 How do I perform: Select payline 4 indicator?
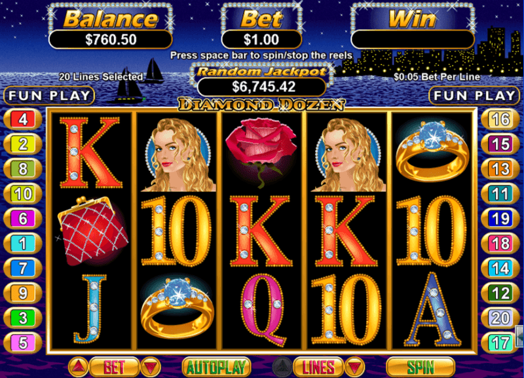(23, 119)
